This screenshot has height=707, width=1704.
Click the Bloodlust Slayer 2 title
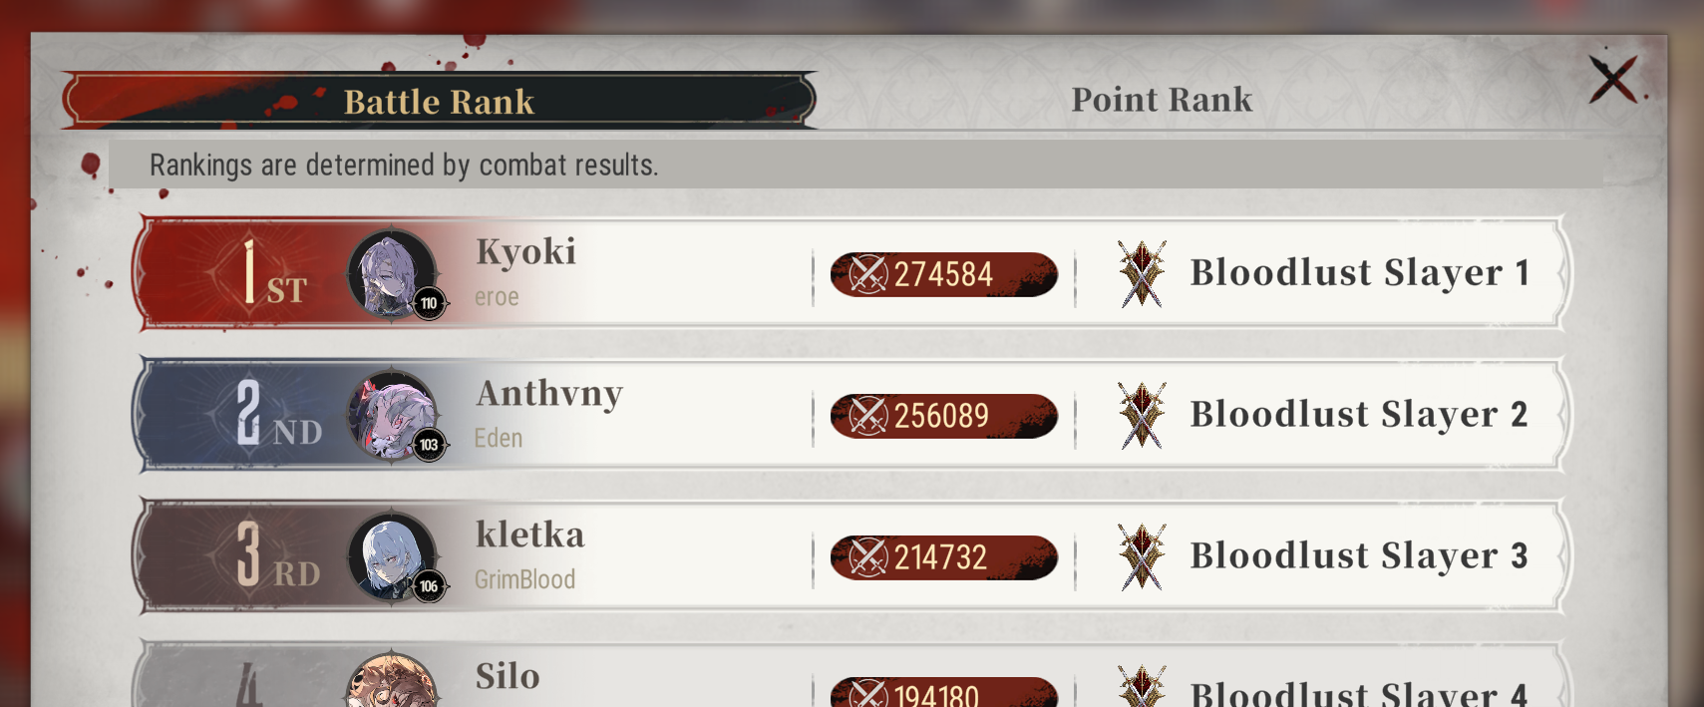click(x=1358, y=414)
